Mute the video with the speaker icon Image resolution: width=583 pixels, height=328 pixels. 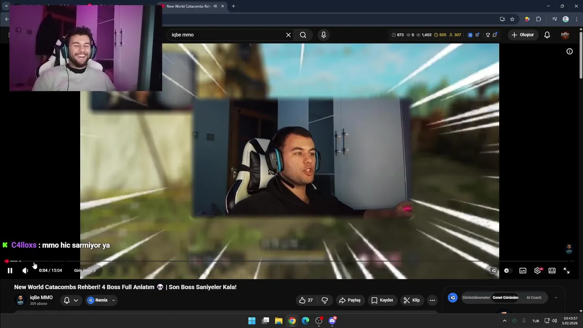click(25, 271)
